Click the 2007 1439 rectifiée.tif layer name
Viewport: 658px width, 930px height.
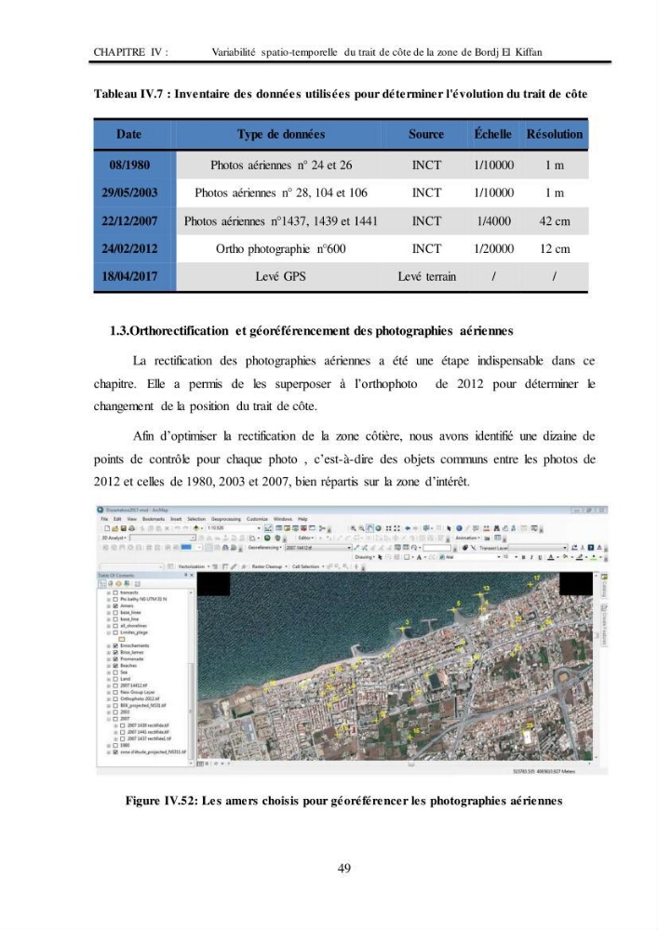[148, 725]
